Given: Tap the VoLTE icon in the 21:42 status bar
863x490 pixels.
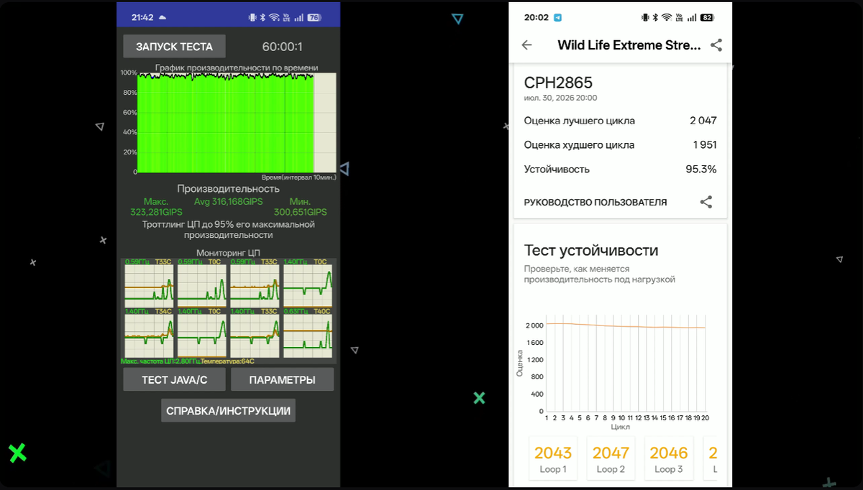Looking at the screenshot, I should click(286, 17).
